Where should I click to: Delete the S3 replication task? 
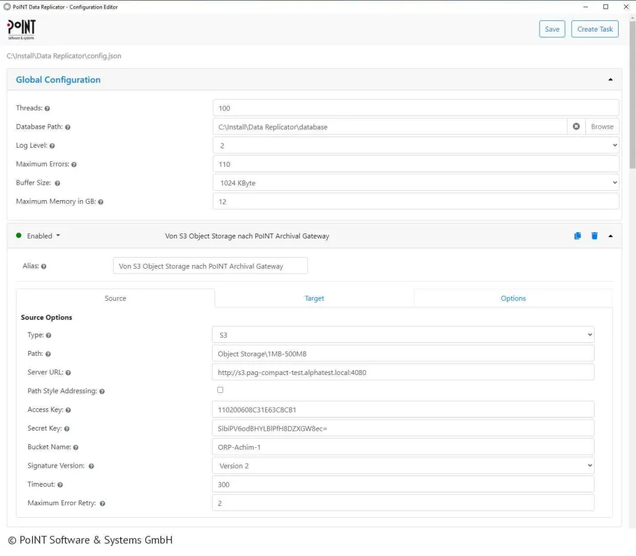click(x=595, y=235)
